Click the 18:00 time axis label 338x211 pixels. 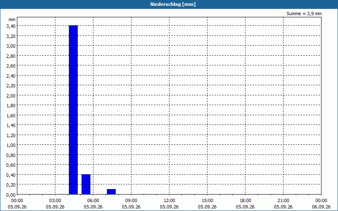(245, 201)
